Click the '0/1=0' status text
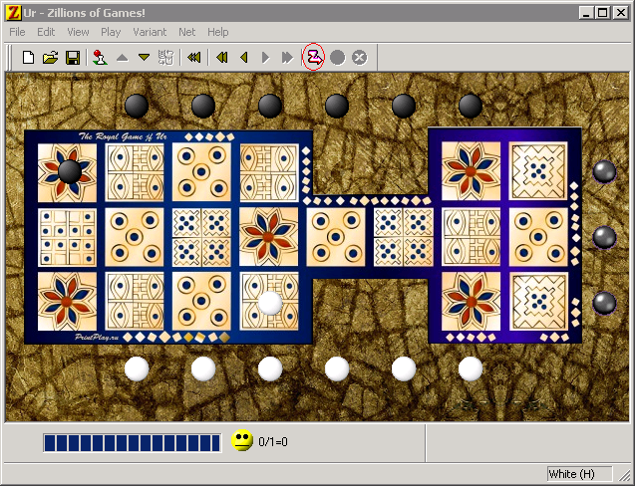The width and height of the screenshot is (635, 486). [x=273, y=442]
